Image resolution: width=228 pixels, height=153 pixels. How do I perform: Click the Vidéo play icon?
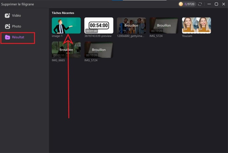(x=7, y=15)
